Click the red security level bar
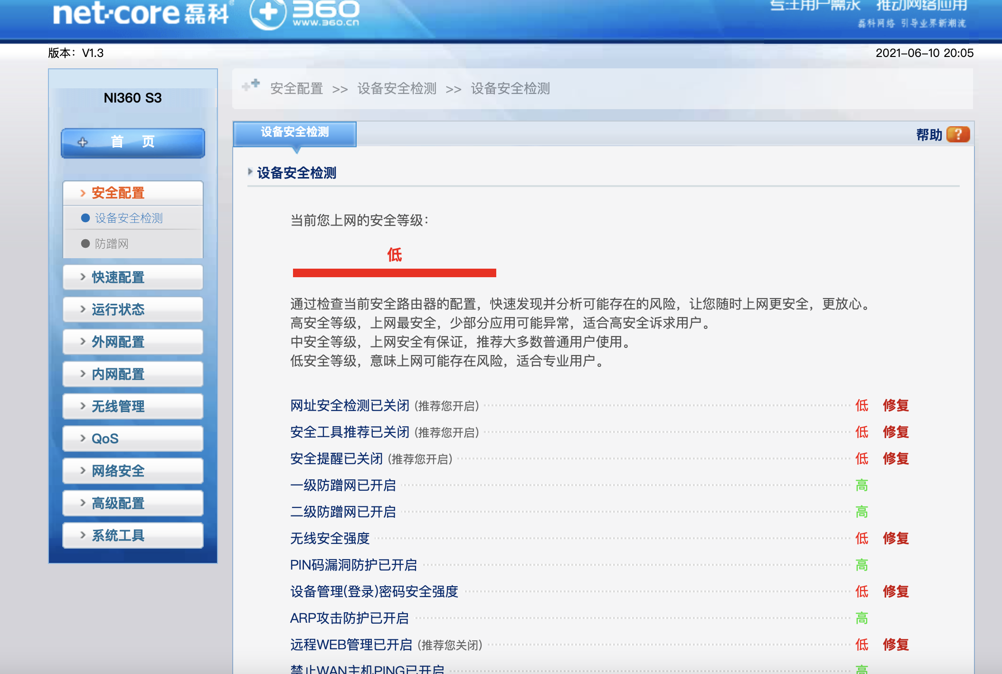The image size is (1002, 674). point(394,273)
